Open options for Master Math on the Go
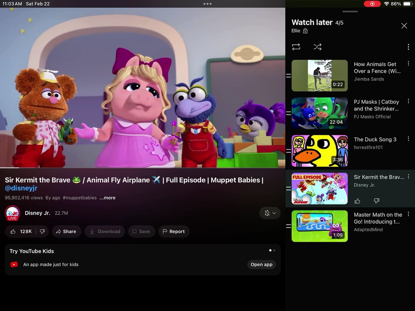415x311 pixels. (x=408, y=214)
